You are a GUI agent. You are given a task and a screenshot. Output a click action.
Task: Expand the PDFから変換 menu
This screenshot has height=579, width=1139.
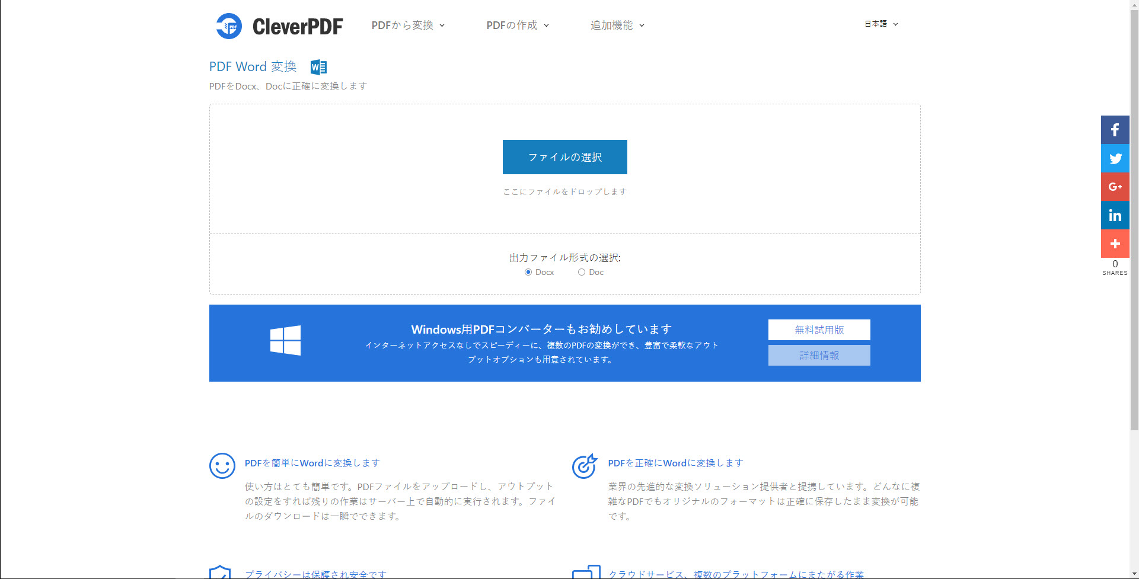pyautogui.click(x=408, y=25)
